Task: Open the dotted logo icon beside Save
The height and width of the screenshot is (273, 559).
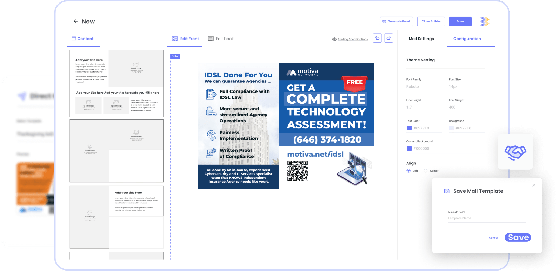Action: click(x=485, y=21)
